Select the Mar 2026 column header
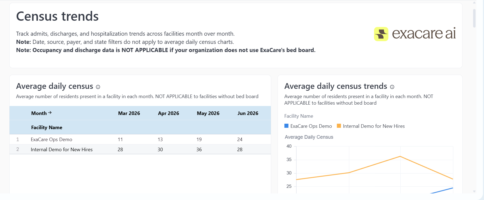The width and height of the screenshot is (484, 200). [x=129, y=113]
